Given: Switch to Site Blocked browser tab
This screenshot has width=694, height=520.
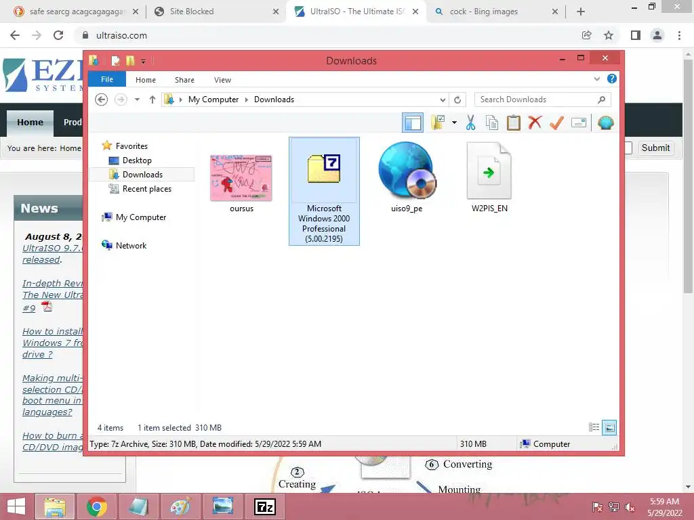Looking at the screenshot, I should coord(216,12).
